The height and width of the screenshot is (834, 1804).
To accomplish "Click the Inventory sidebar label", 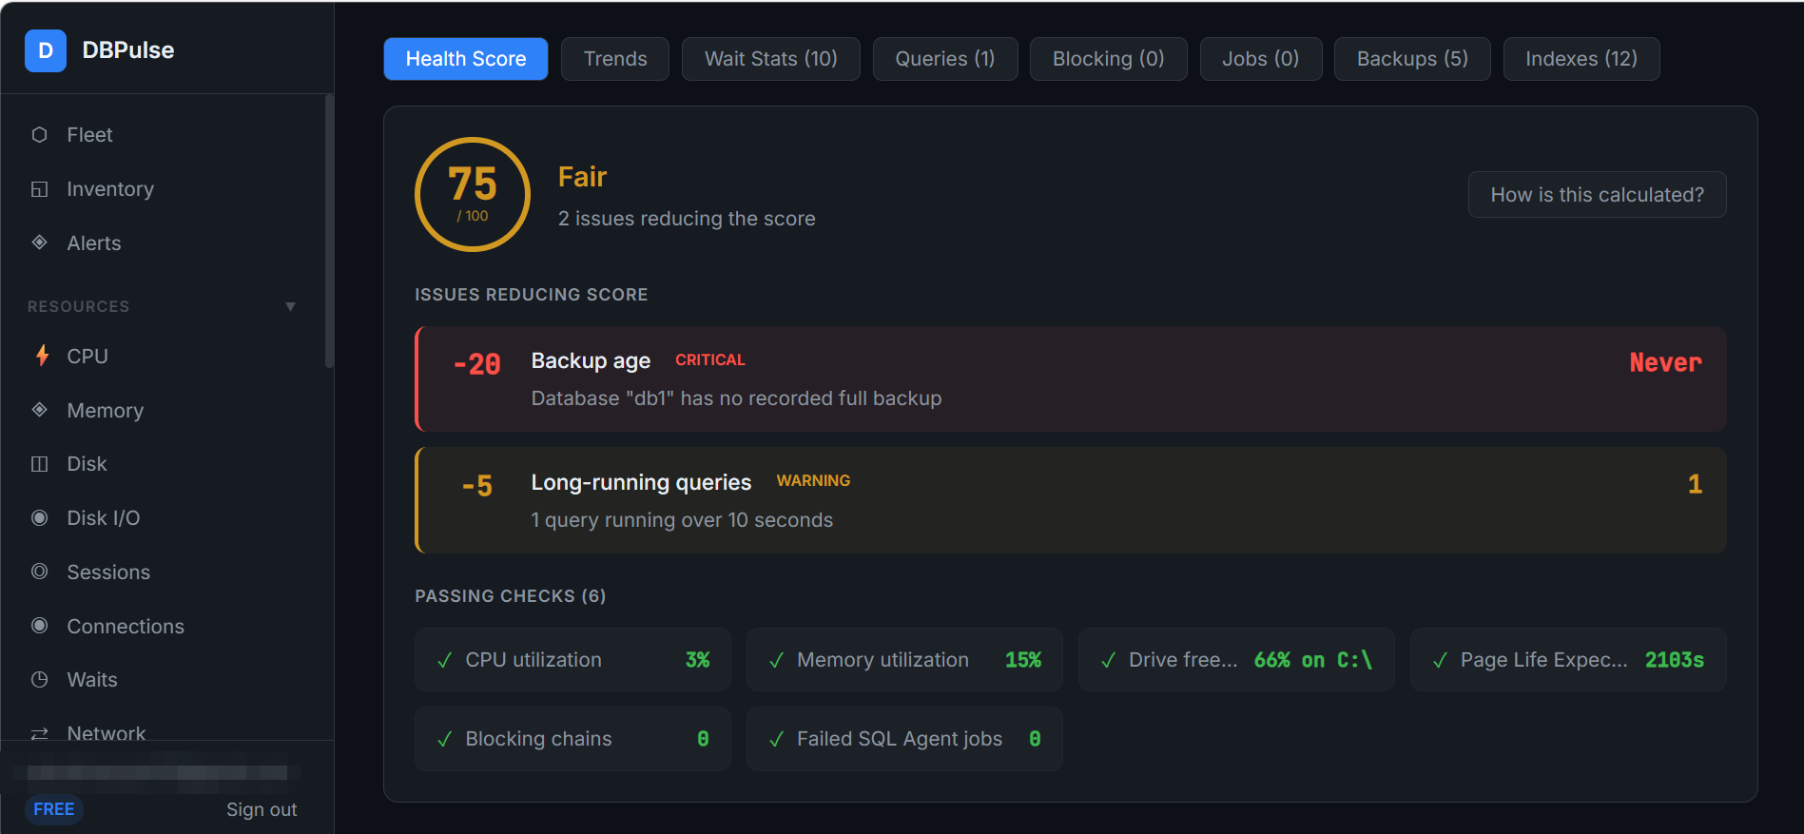I will [110, 189].
